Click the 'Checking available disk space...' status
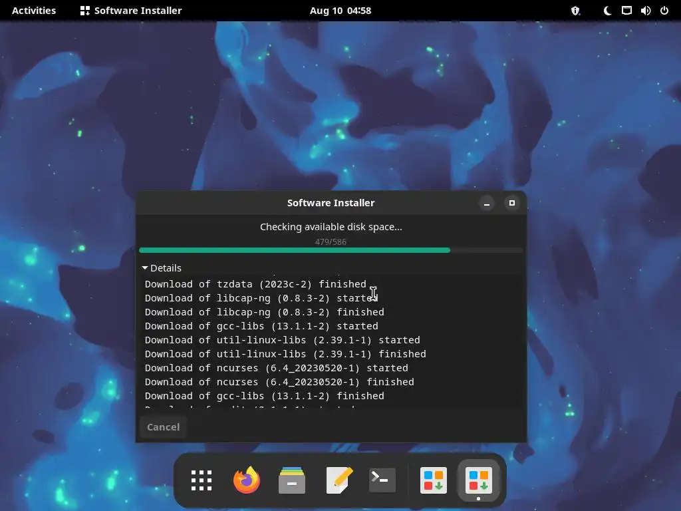Image resolution: width=681 pixels, height=511 pixels. 331,227
